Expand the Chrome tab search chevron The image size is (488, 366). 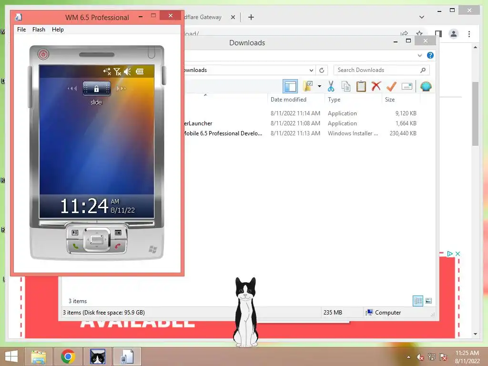coord(422,17)
